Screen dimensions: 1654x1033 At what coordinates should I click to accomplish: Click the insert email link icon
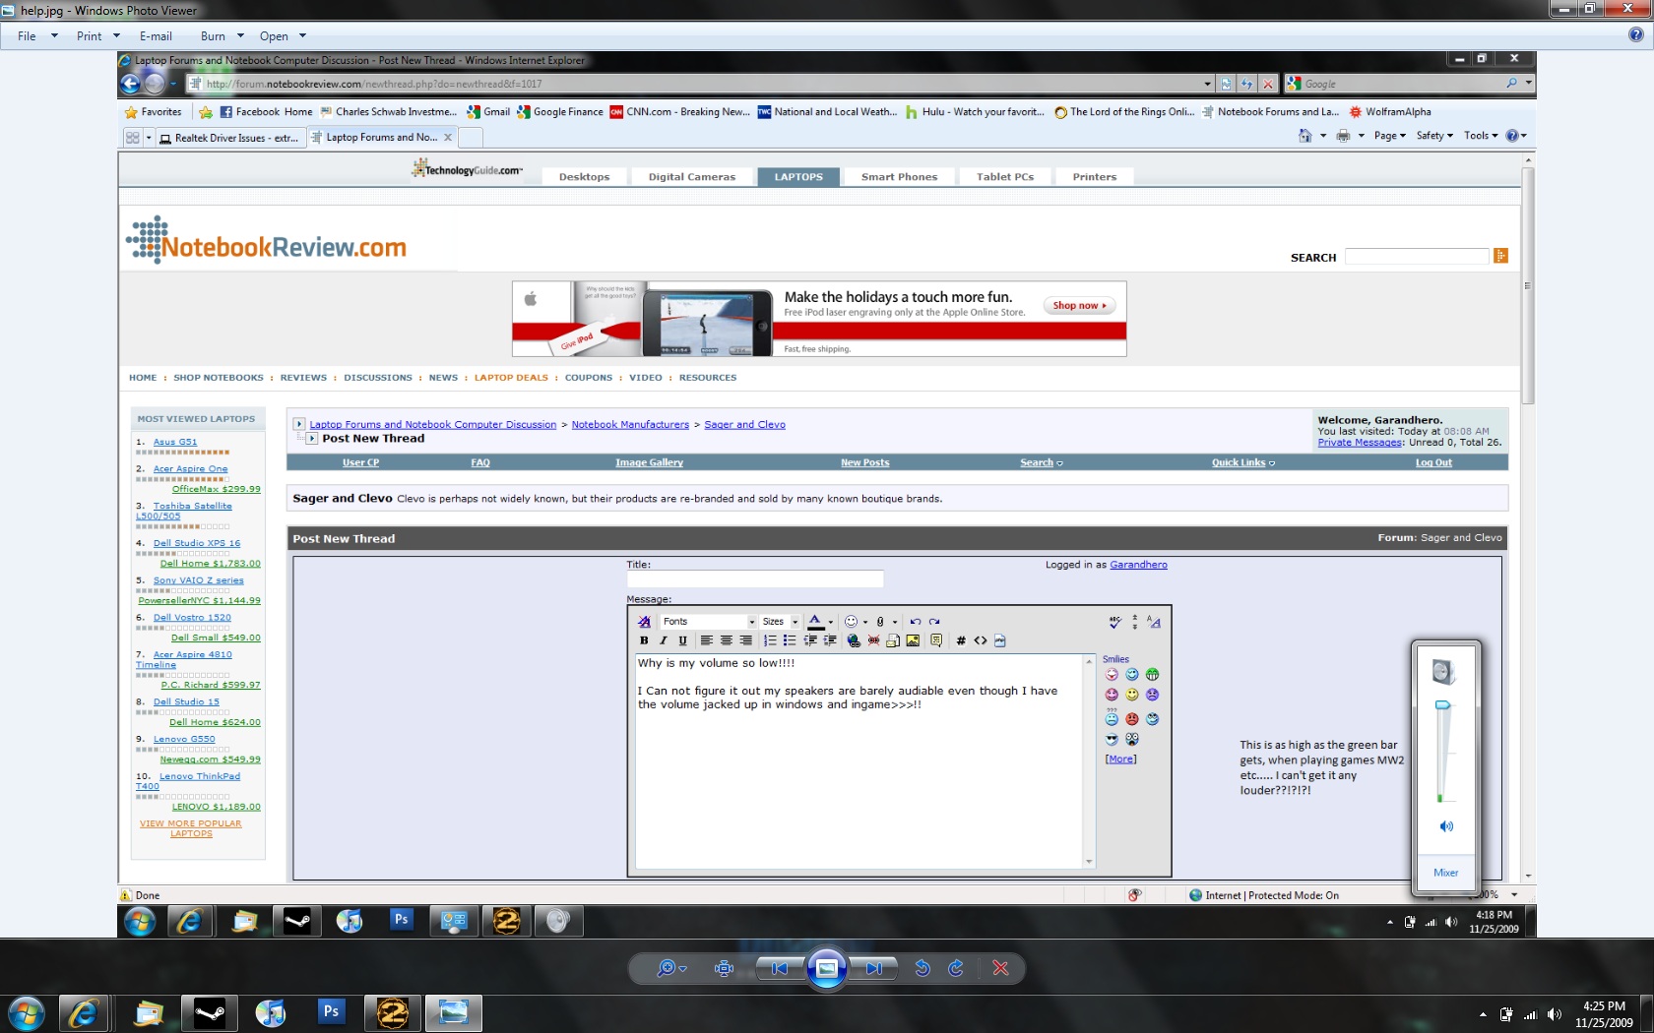(893, 640)
